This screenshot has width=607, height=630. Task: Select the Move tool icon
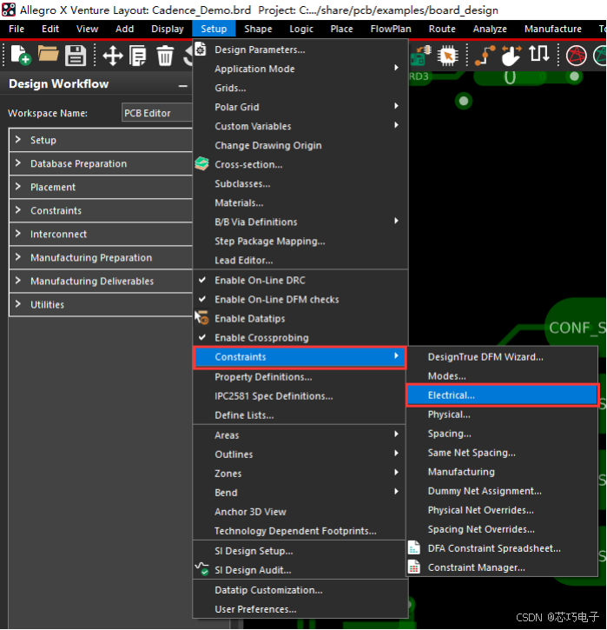pos(112,56)
